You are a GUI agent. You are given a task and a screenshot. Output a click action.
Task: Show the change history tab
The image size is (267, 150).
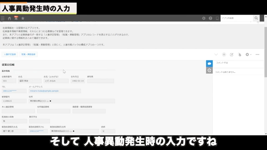tap(209, 70)
